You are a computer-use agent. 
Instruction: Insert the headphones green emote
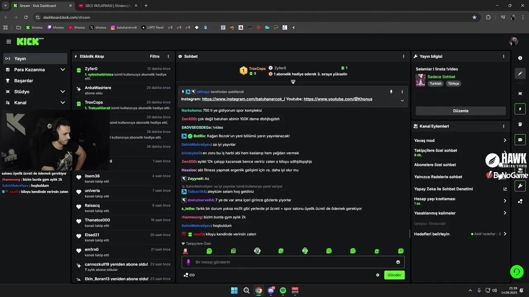point(305,251)
